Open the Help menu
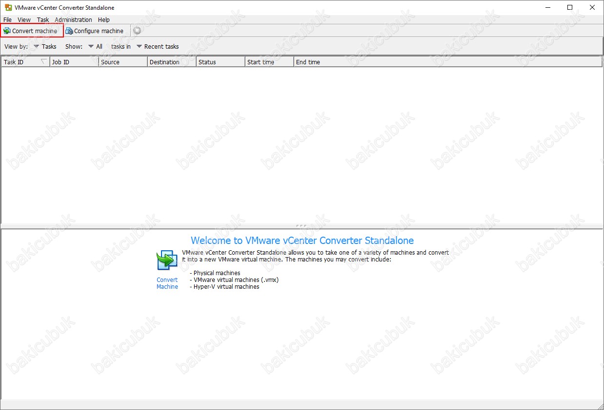This screenshot has height=410, width=604. tap(103, 20)
